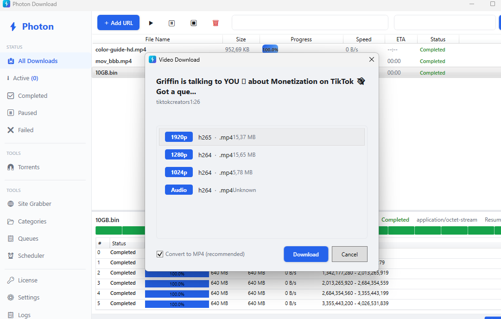This screenshot has width=501, height=319.
Task: Click the Completed checkmark icon in sidebar
Action: (11, 96)
